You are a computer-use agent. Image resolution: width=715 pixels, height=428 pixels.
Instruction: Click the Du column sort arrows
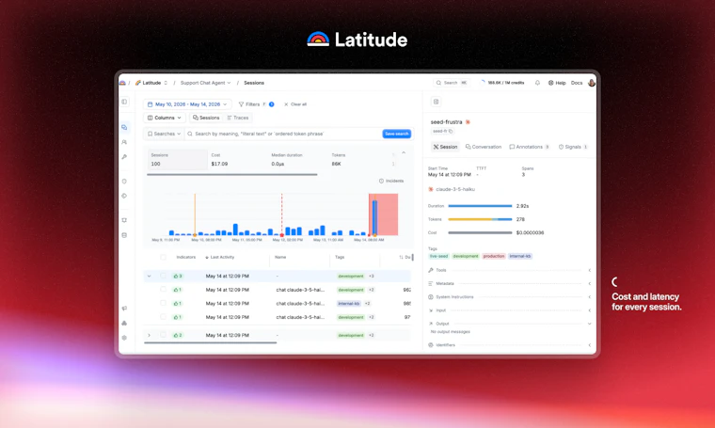click(402, 258)
